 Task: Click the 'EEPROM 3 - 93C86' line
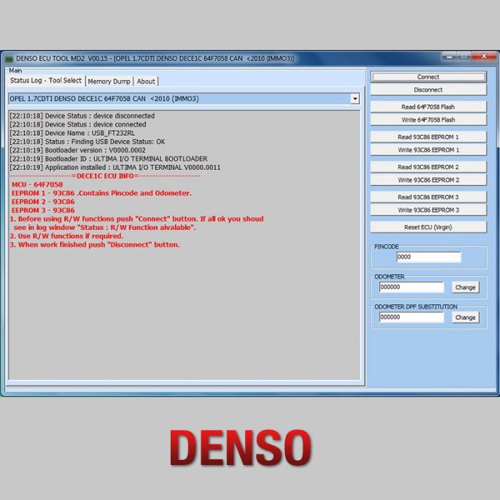pos(43,211)
